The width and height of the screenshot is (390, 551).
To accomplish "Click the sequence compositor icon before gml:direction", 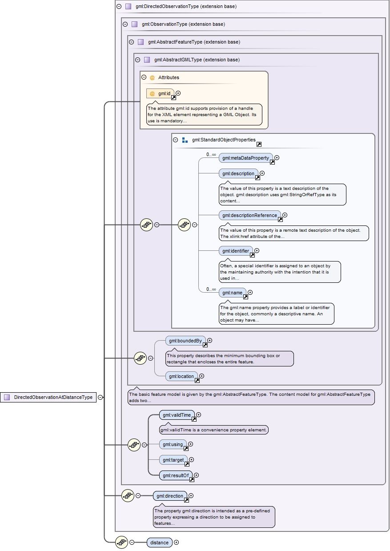I will [128, 495].
